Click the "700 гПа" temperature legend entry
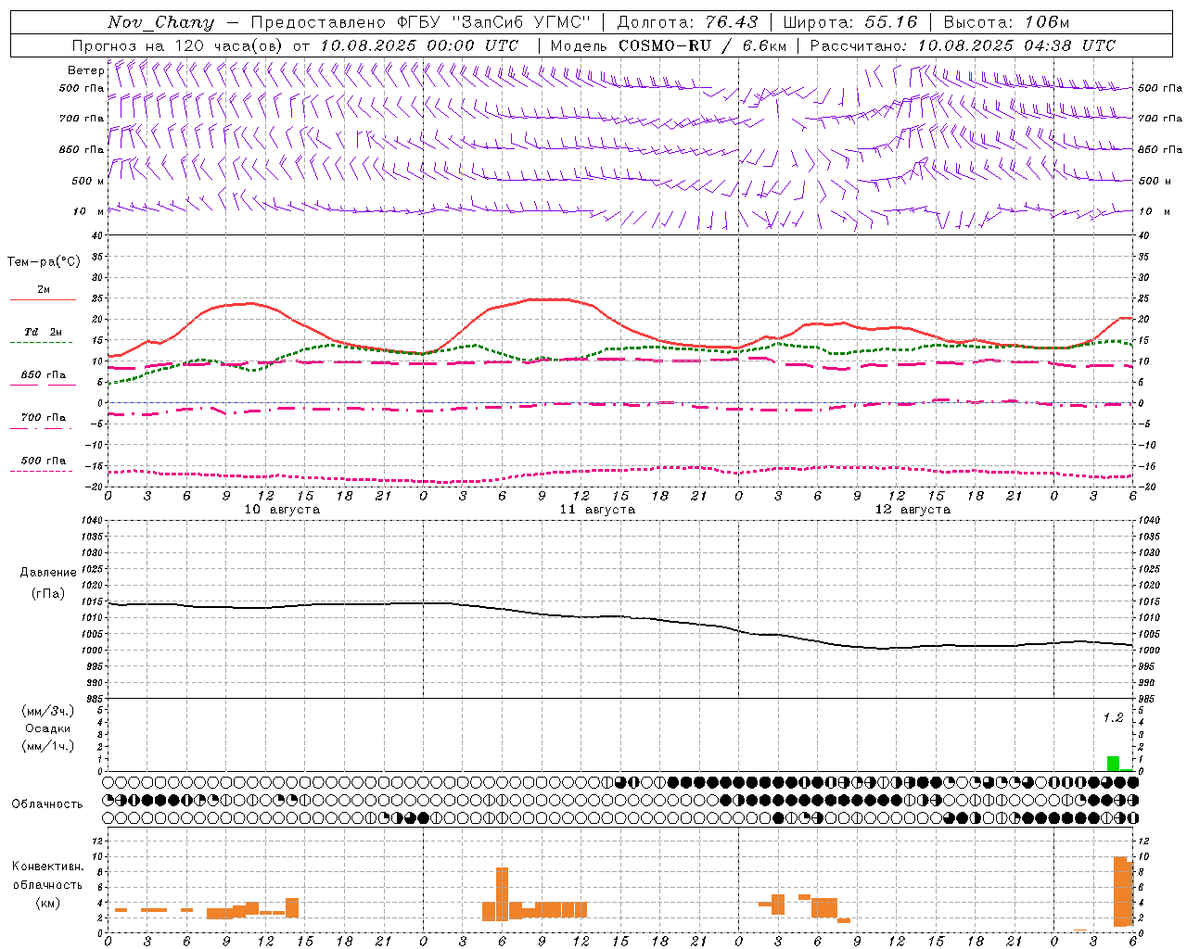Image resolution: width=1187 pixels, height=949 pixels. pos(43,418)
